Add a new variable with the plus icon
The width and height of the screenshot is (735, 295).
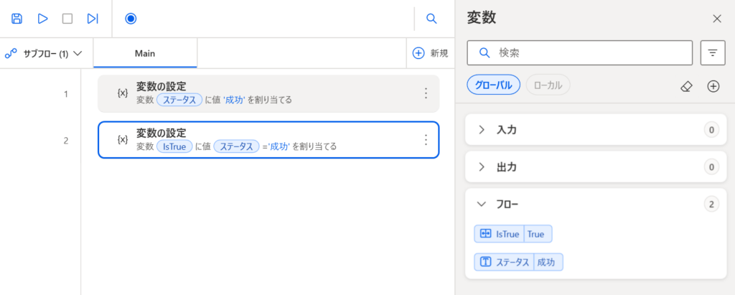713,86
